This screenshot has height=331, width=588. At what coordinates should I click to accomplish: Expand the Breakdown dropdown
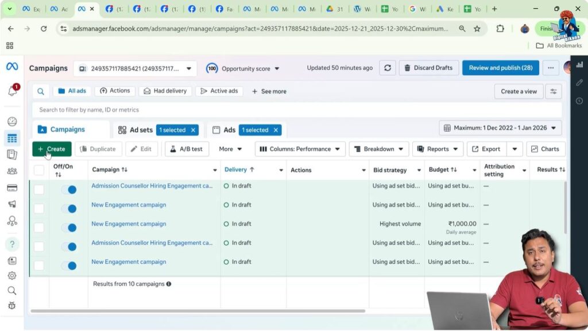pyautogui.click(x=378, y=149)
